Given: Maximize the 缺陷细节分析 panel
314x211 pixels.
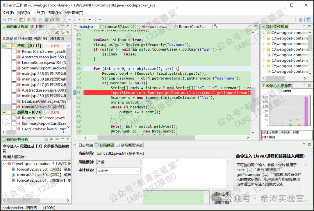Looking at the screenshot, I should pyautogui.click(x=68, y=139).
